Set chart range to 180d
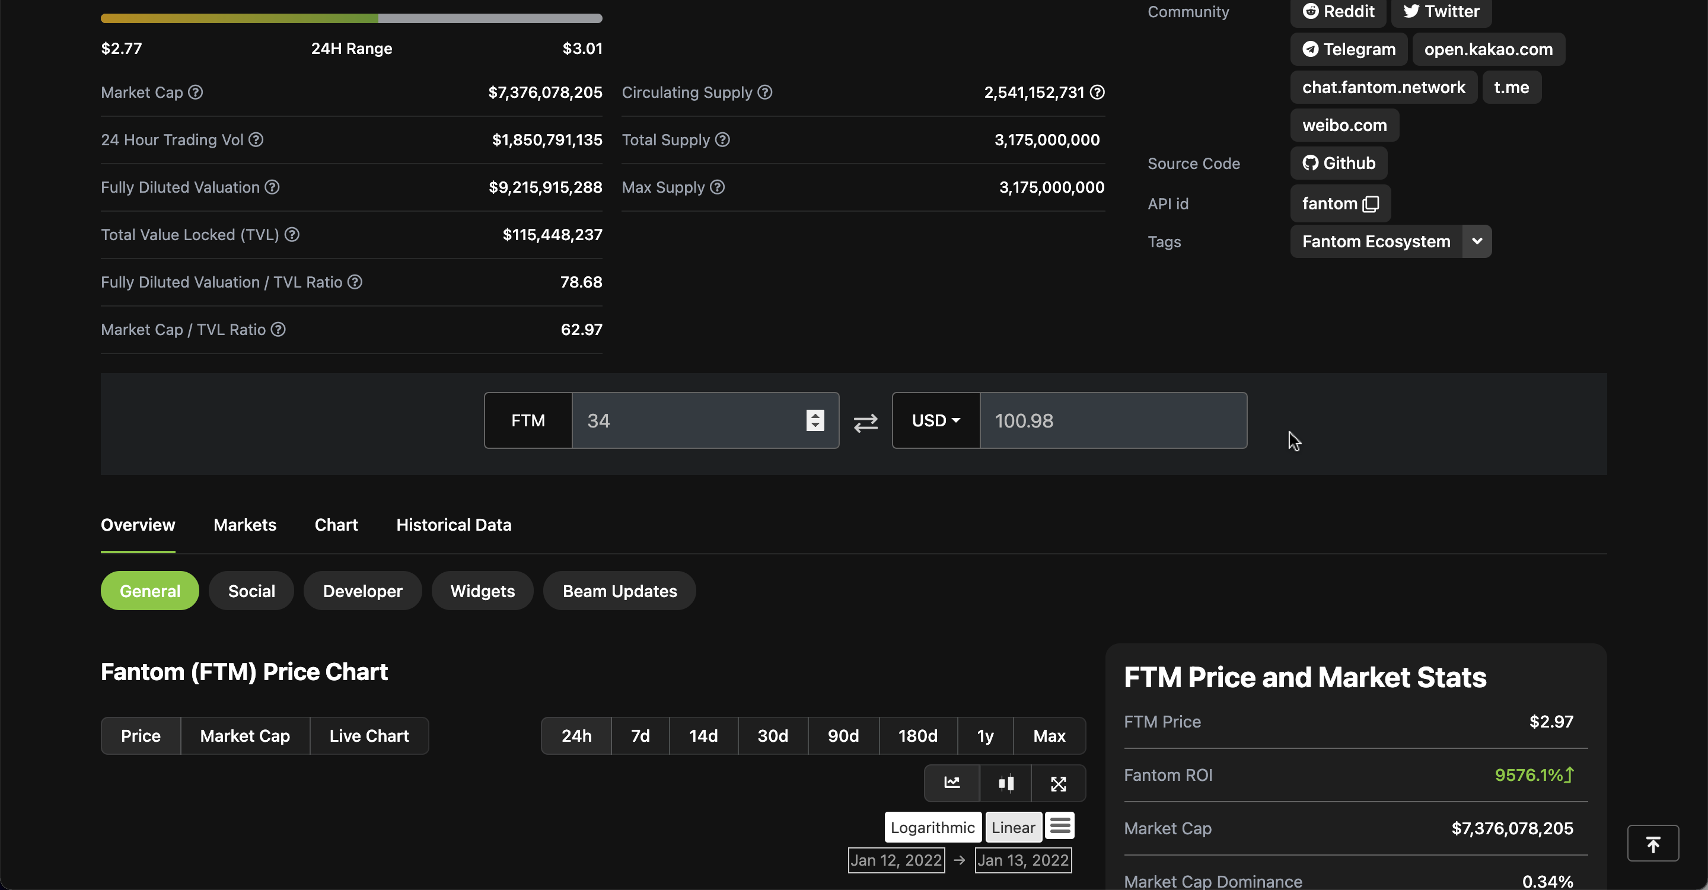The image size is (1708, 890). tap(917, 736)
